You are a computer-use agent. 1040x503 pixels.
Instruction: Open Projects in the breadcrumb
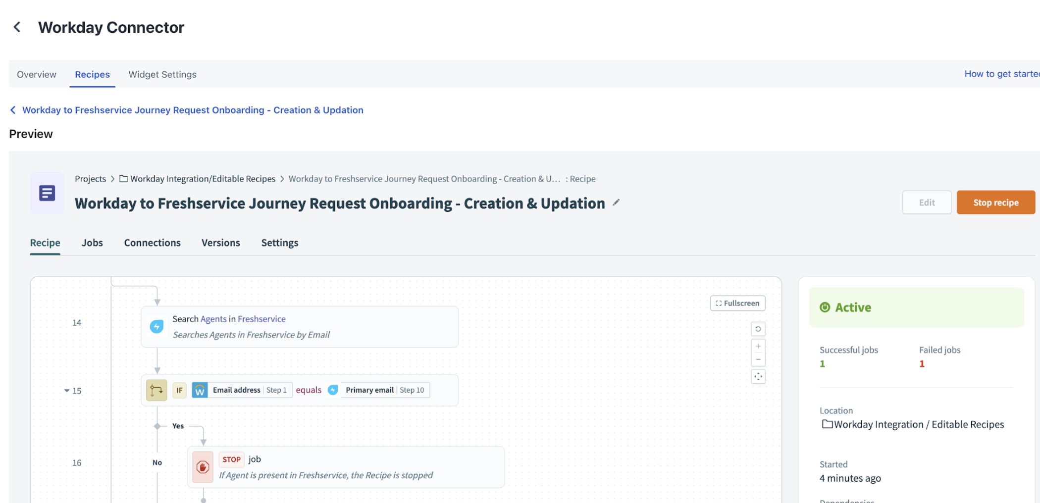tap(90, 179)
